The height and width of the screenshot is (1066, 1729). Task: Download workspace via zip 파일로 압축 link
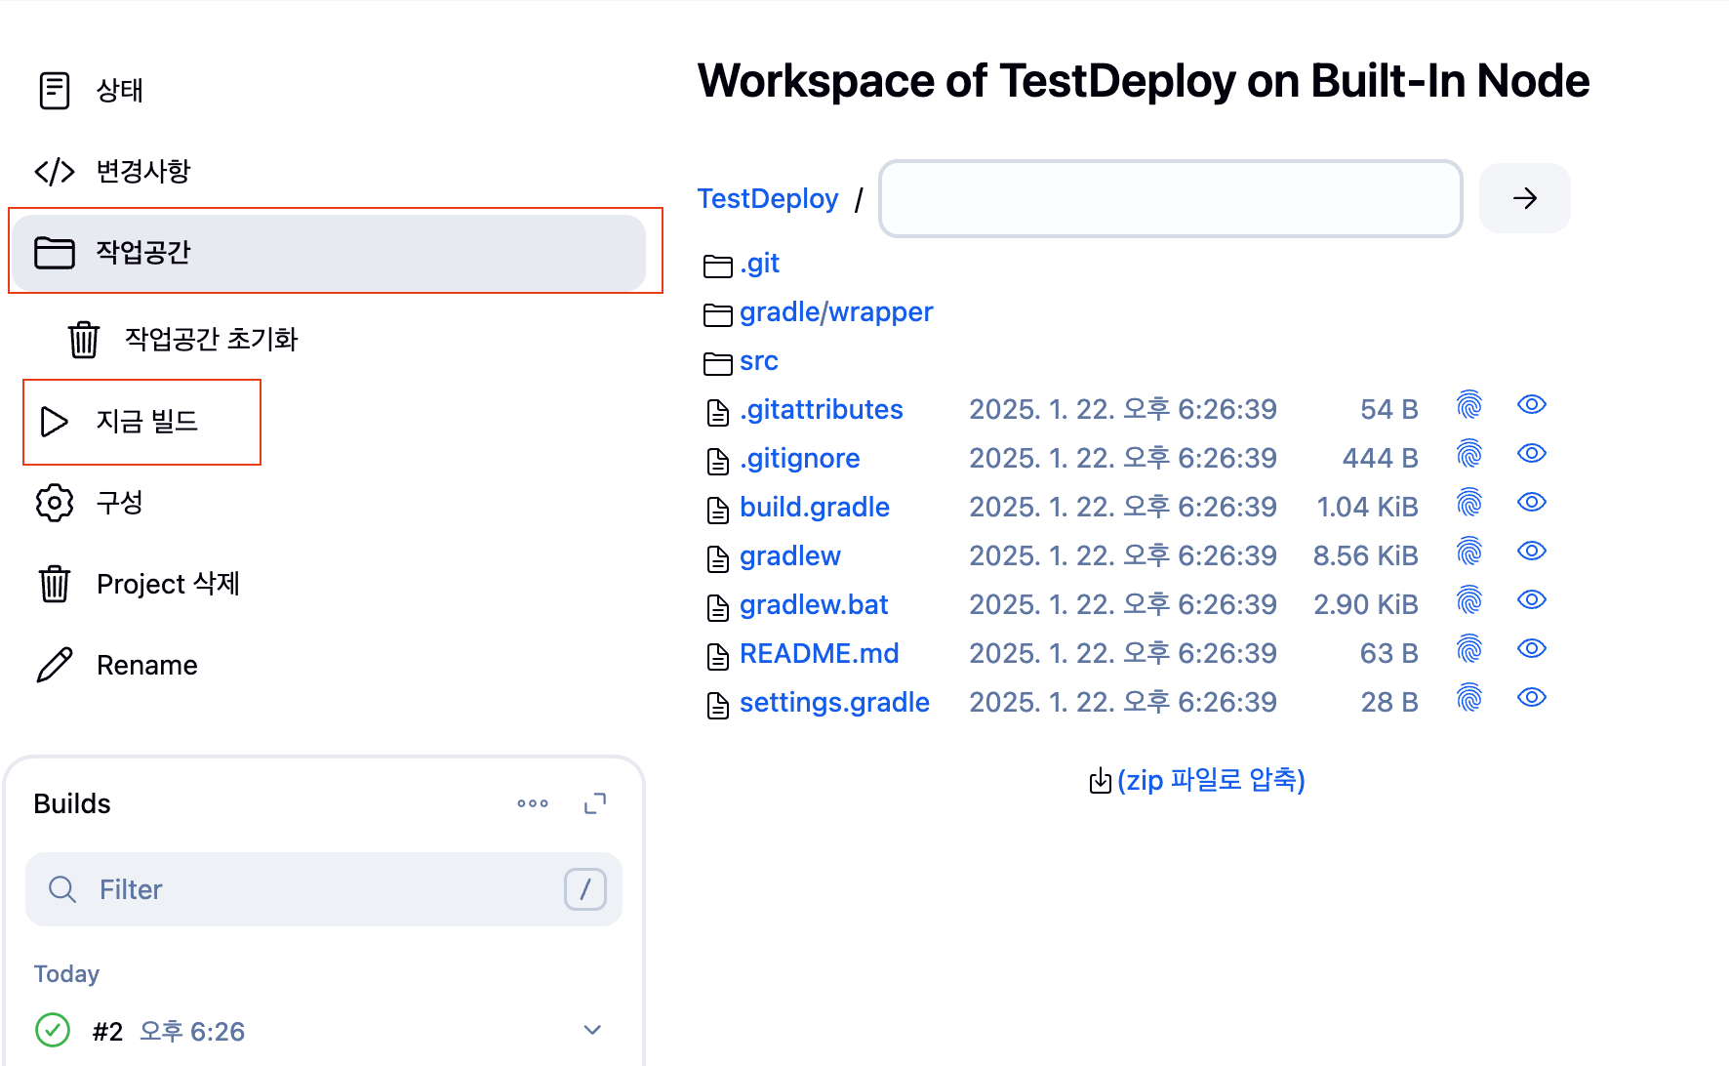click(x=1210, y=780)
